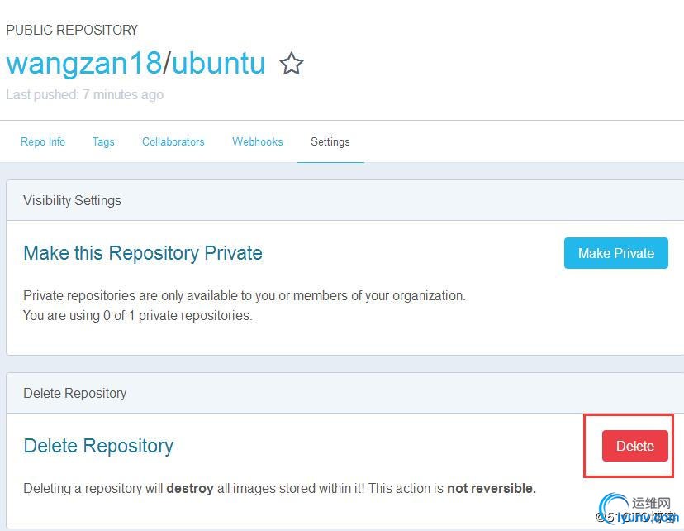
Task: Click the lyunv.com watermark logo
Action: (x=639, y=509)
